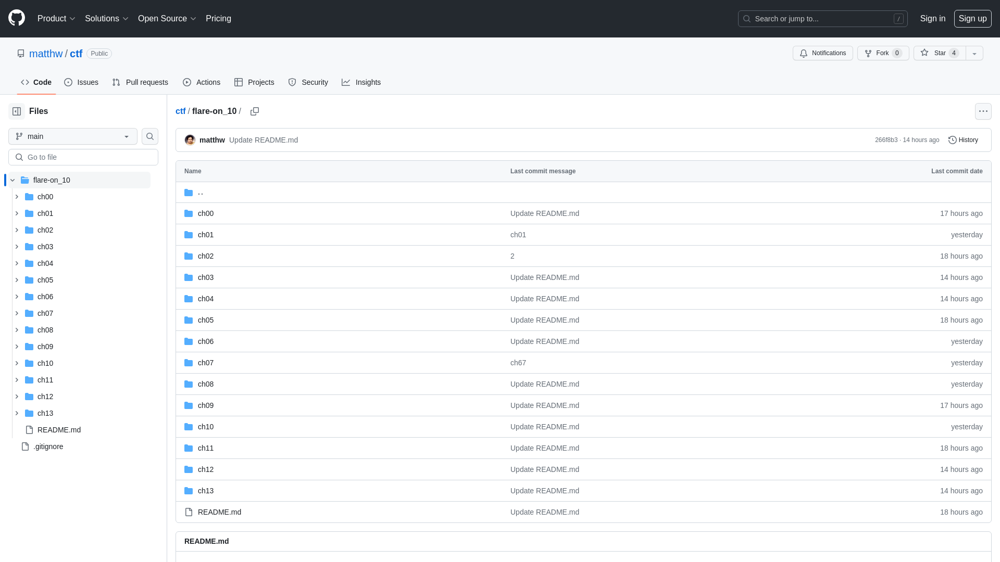The height and width of the screenshot is (562, 1000).
Task: Collapse the file tree side panel icon
Action: tap(17, 111)
